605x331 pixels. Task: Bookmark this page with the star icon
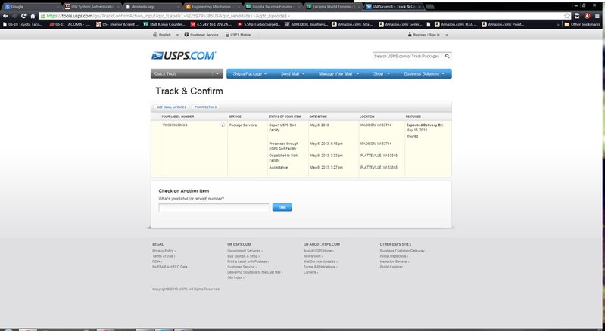pyautogui.click(x=567, y=16)
